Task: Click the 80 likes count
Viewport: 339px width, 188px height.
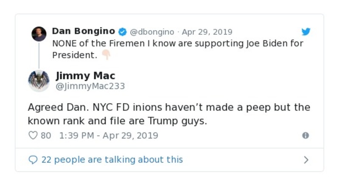Action: [x=46, y=135]
